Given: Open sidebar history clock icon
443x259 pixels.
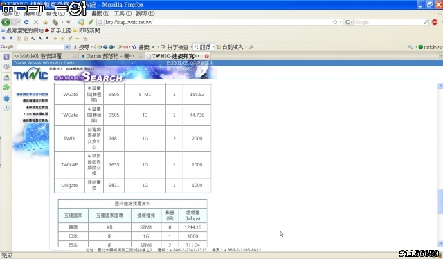Looking at the screenshot, I should (6, 66).
